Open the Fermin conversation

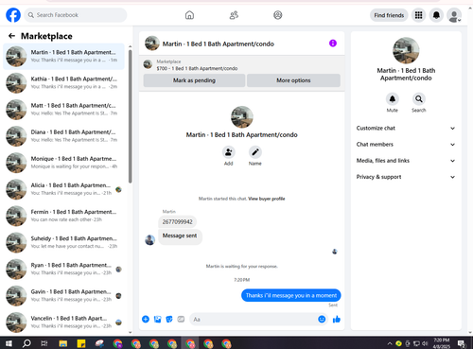[x=63, y=216]
